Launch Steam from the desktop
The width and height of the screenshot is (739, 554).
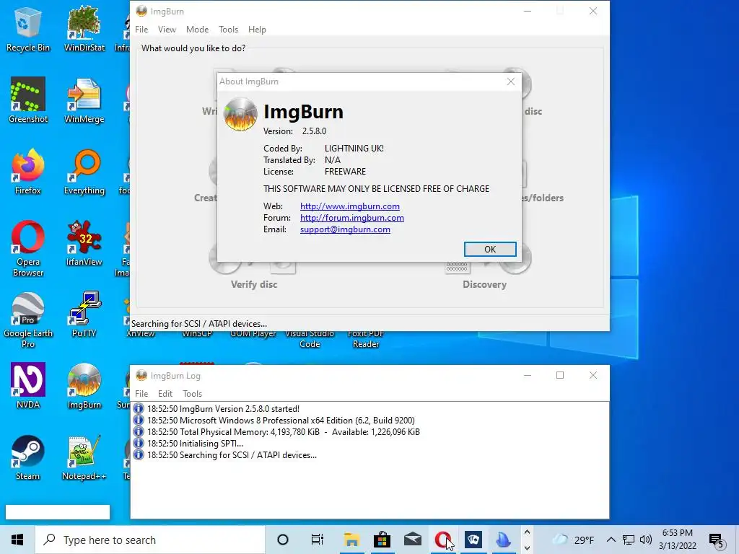point(28,457)
